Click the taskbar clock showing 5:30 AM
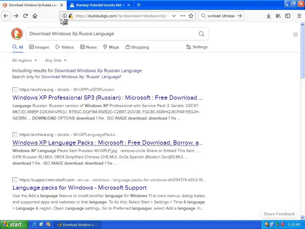Image resolution: width=305 pixels, height=229 pixels. (x=294, y=225)
